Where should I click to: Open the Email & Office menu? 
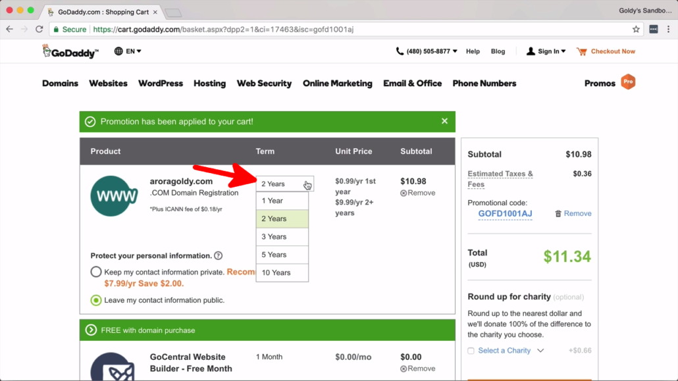413,84
